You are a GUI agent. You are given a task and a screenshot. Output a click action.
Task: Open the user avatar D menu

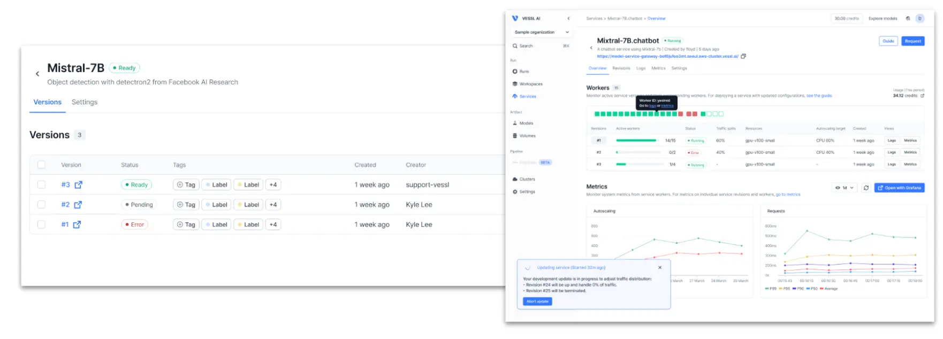[x=920, y=18]
